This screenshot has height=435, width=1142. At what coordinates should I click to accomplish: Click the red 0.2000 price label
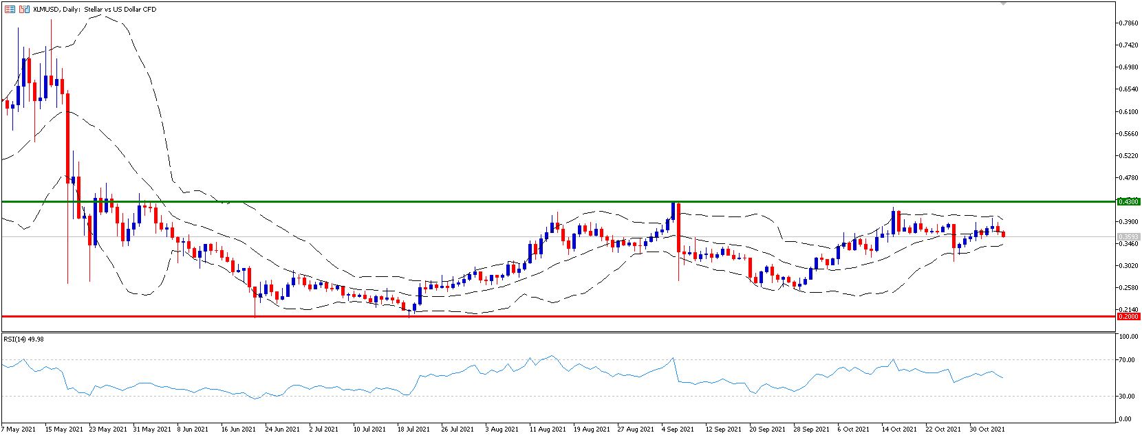(x=1128, y=317)
